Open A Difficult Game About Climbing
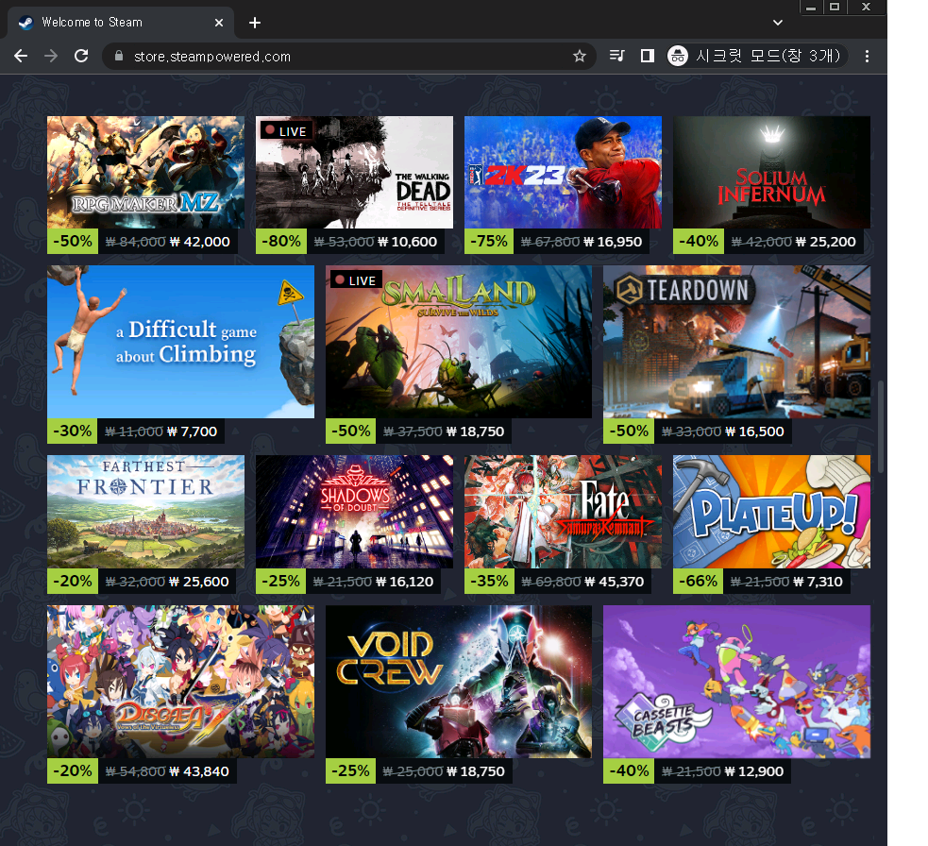 click(x=180, y=342)
